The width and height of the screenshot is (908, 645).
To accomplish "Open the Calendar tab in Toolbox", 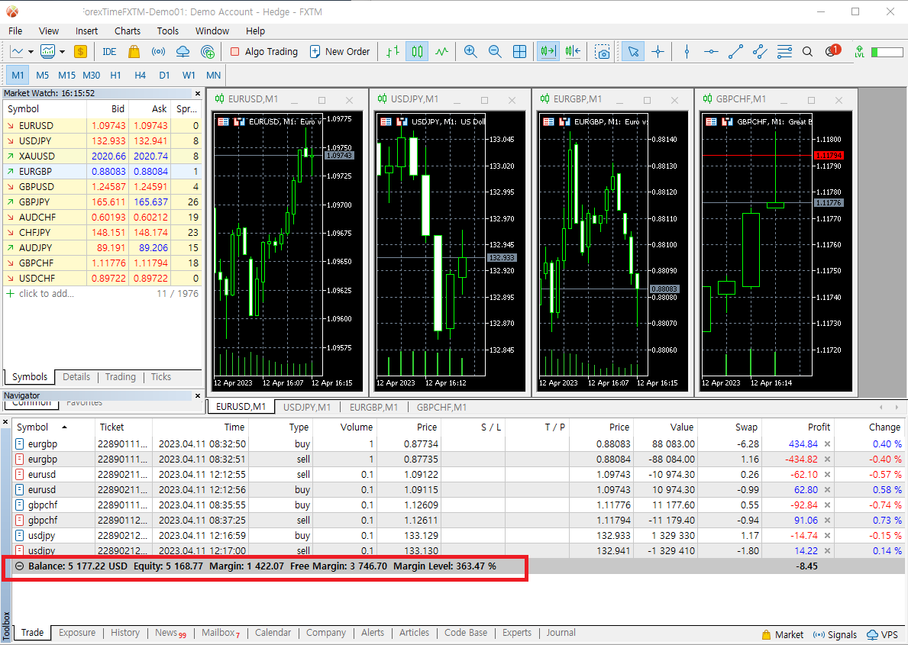I will [273, 633].
